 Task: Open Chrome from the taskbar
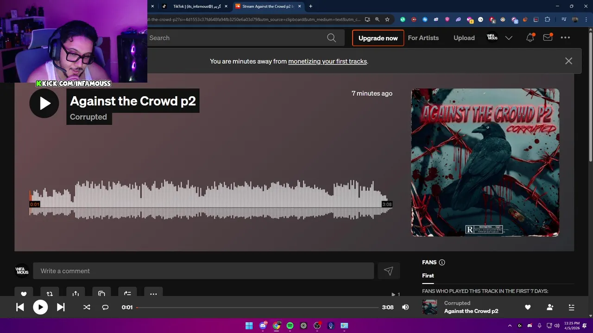pos(277,326)
